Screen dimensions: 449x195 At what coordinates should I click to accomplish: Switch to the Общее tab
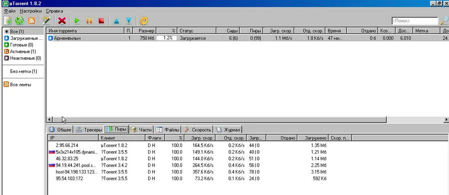pyautogui.click(x=60, y=130)
